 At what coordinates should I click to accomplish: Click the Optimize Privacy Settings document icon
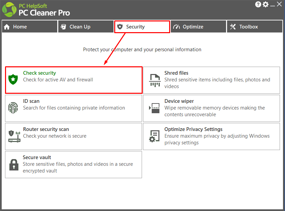click(154, 136)
